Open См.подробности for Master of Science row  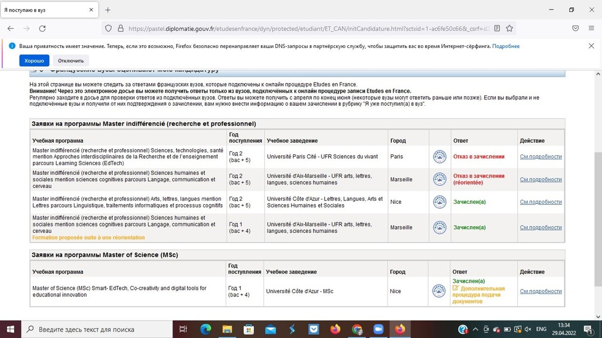(x=541, y=291)
